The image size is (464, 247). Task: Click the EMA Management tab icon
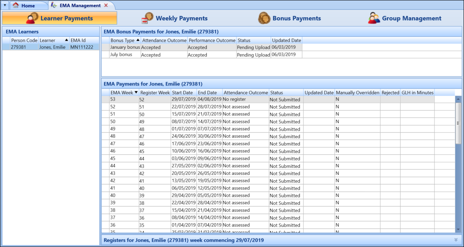point(53,5)
